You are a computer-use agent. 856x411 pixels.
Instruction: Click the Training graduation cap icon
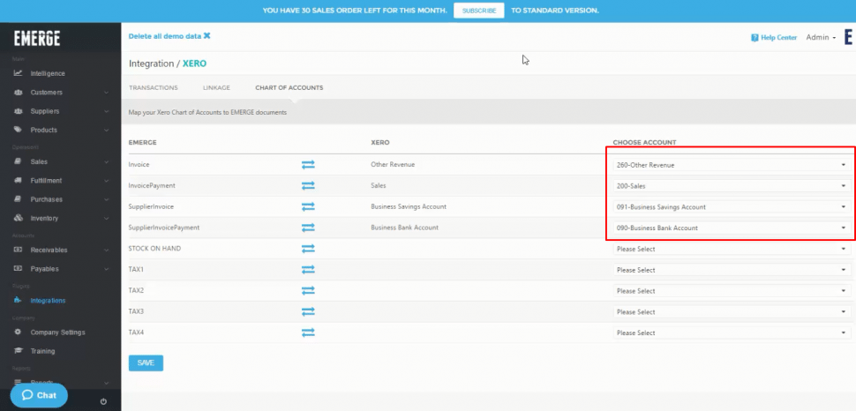click(x=18, y=350)
